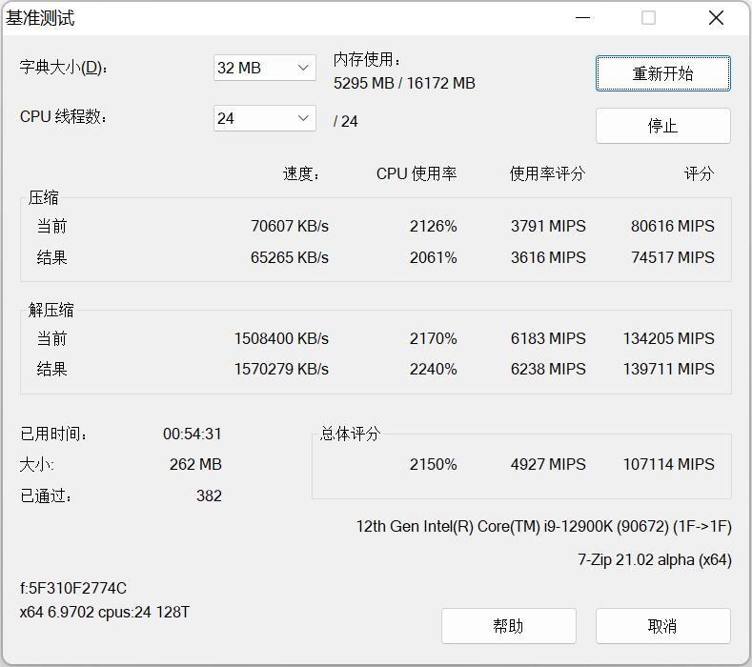Click the 80616 MIPS rating value
Image resolution: width=752 pixels, height=667 pixels.
(673, 226)
